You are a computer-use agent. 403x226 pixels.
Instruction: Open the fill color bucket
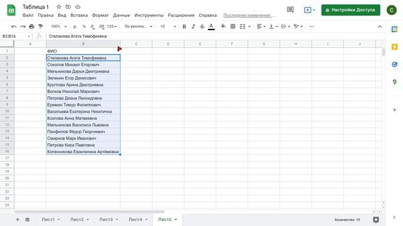click(x=223, y=26)
